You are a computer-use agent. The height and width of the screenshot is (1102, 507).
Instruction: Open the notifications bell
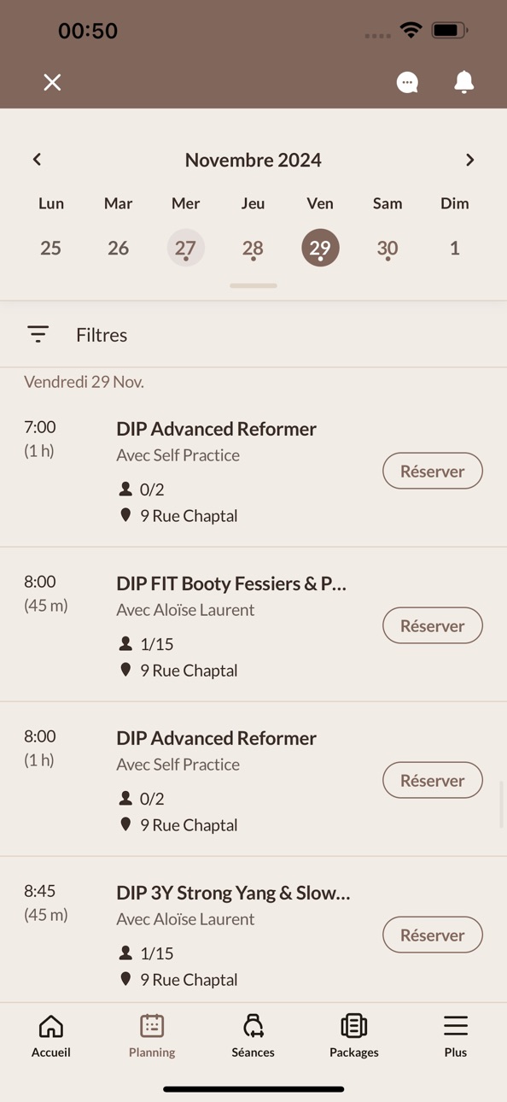point(463,82)
